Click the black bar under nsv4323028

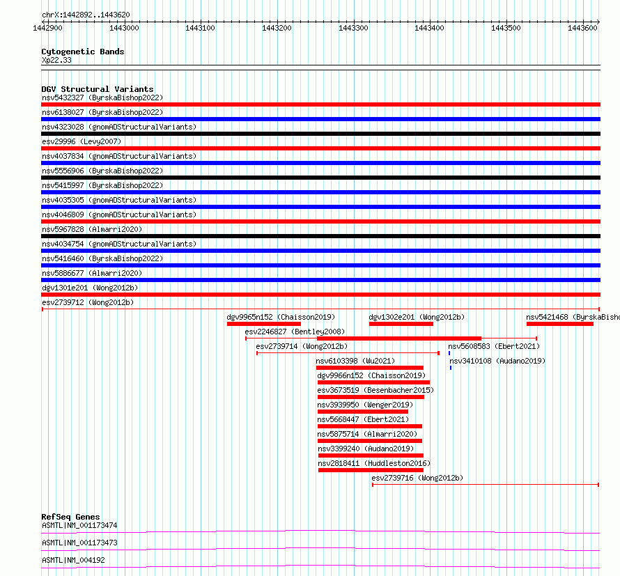point(320,134)
